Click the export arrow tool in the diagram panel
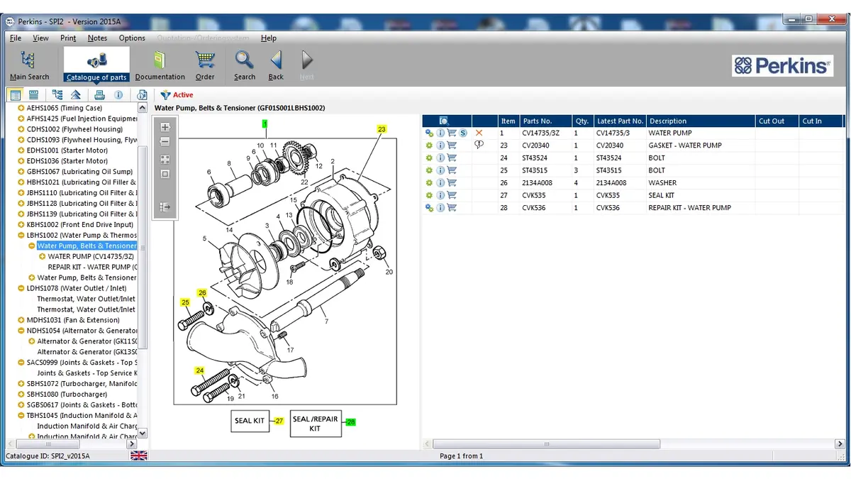 [165, 207]
